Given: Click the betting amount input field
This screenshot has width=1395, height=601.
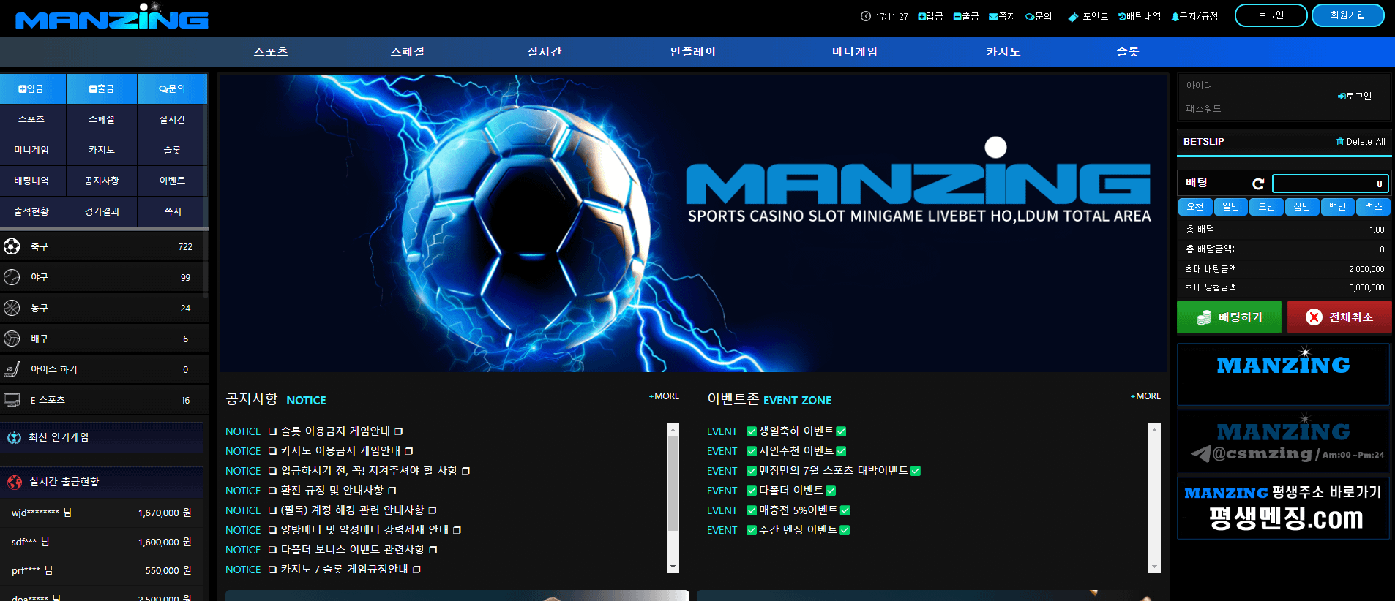Looking at the screenshot, I should click(x=1330, y=184).
